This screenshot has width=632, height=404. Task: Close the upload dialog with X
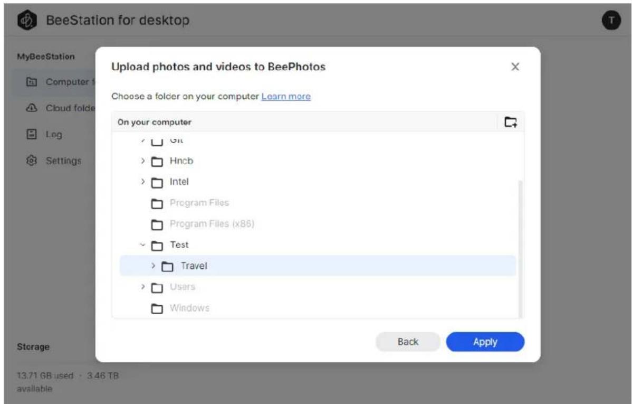coord(515,67)
